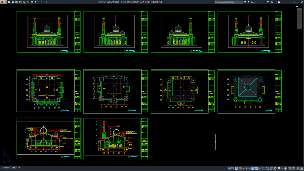Click PAPER to switch to model space
Viewport: 304px width, 171px height.
(x=231, y=168)
